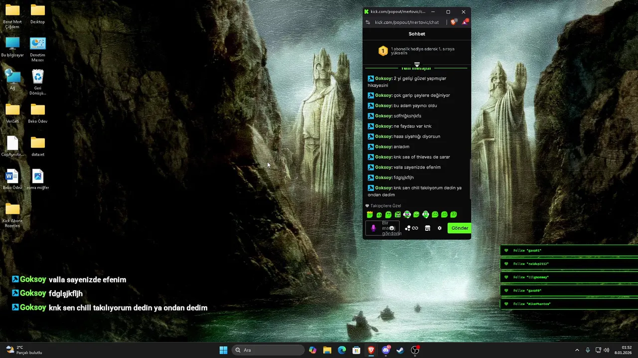Click message 'bu adam yayıncı oldu'

coord(415,106)
